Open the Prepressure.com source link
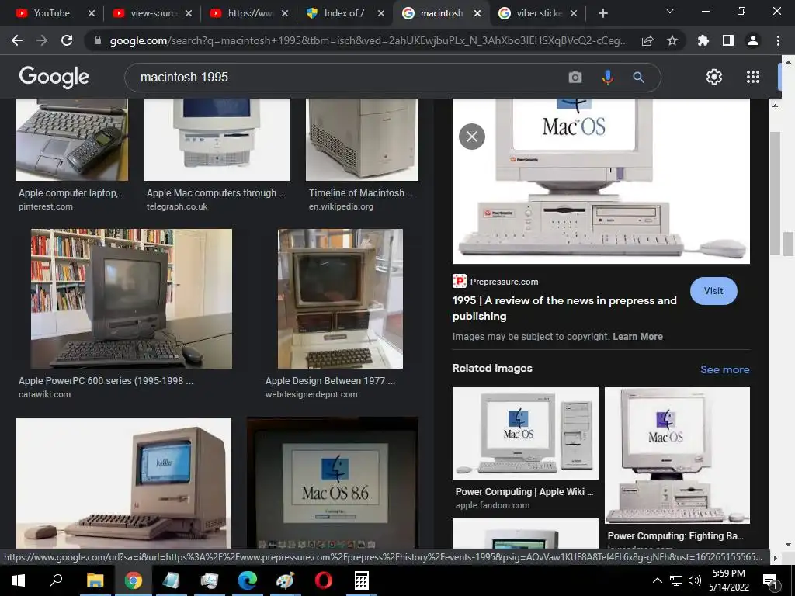Screen dimensions: 795x596 (x=496, y=281)
